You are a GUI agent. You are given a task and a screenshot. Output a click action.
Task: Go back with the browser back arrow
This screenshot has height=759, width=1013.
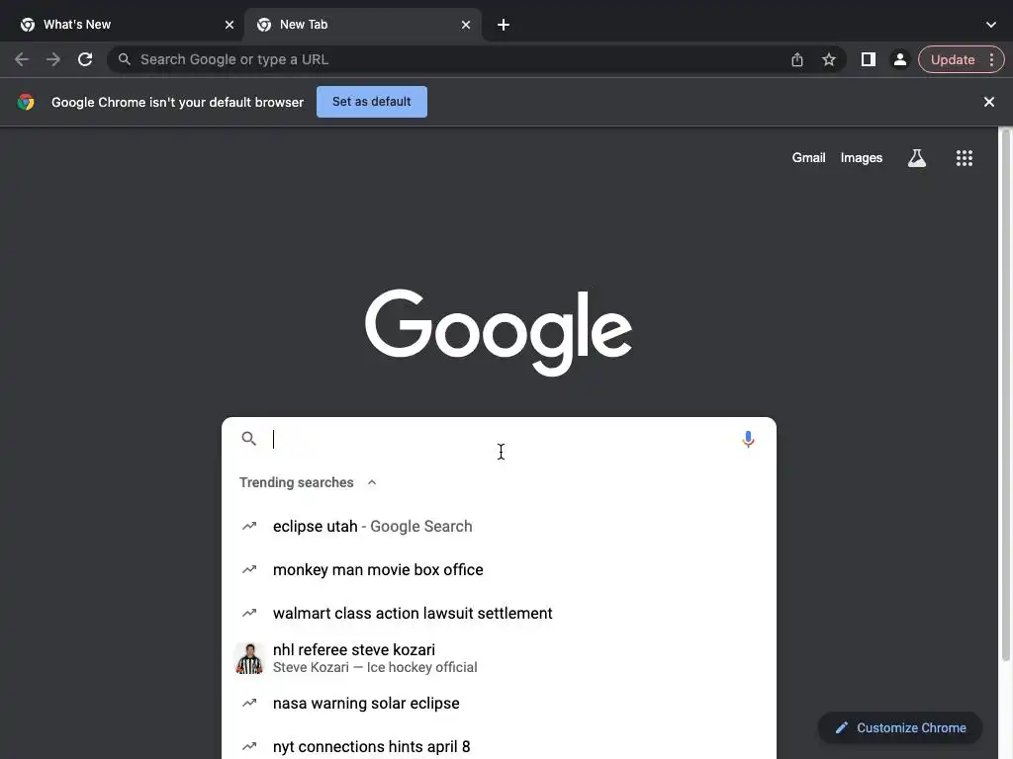(x=22, y=59)
